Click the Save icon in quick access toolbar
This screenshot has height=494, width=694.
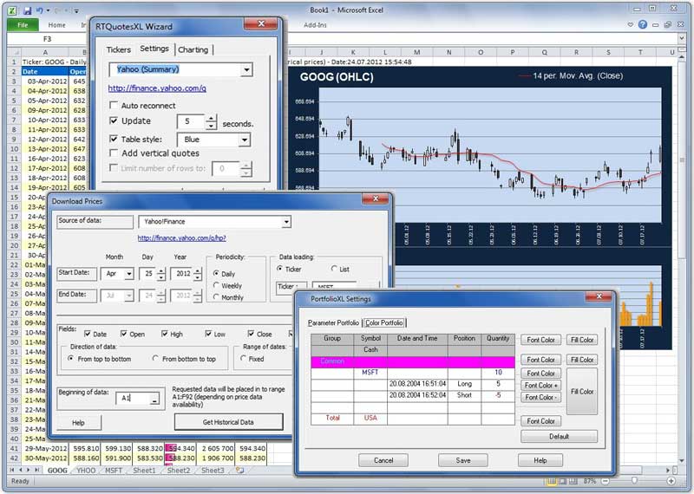tap(28, 10)
